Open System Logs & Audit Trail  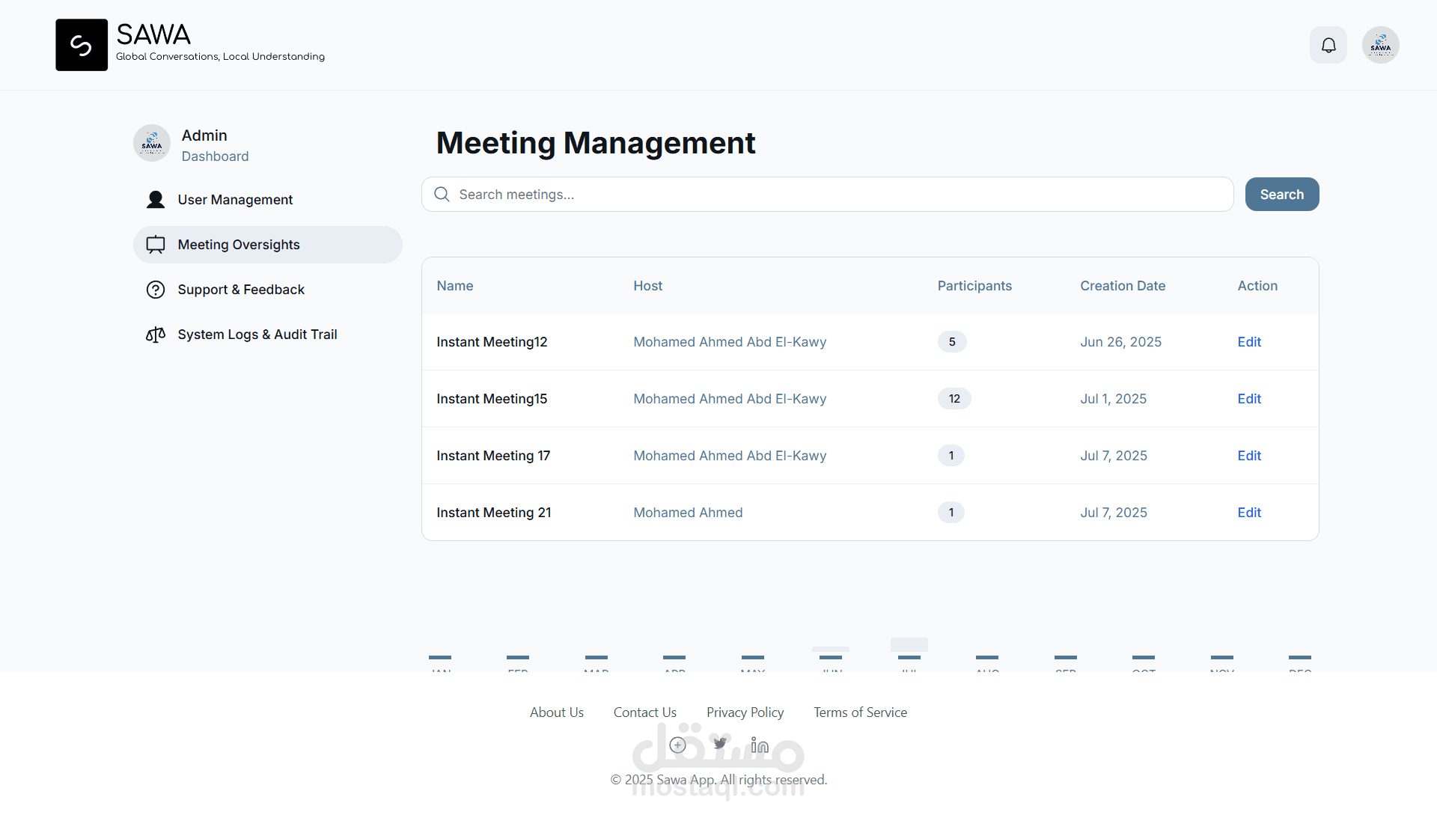[257, 335]
